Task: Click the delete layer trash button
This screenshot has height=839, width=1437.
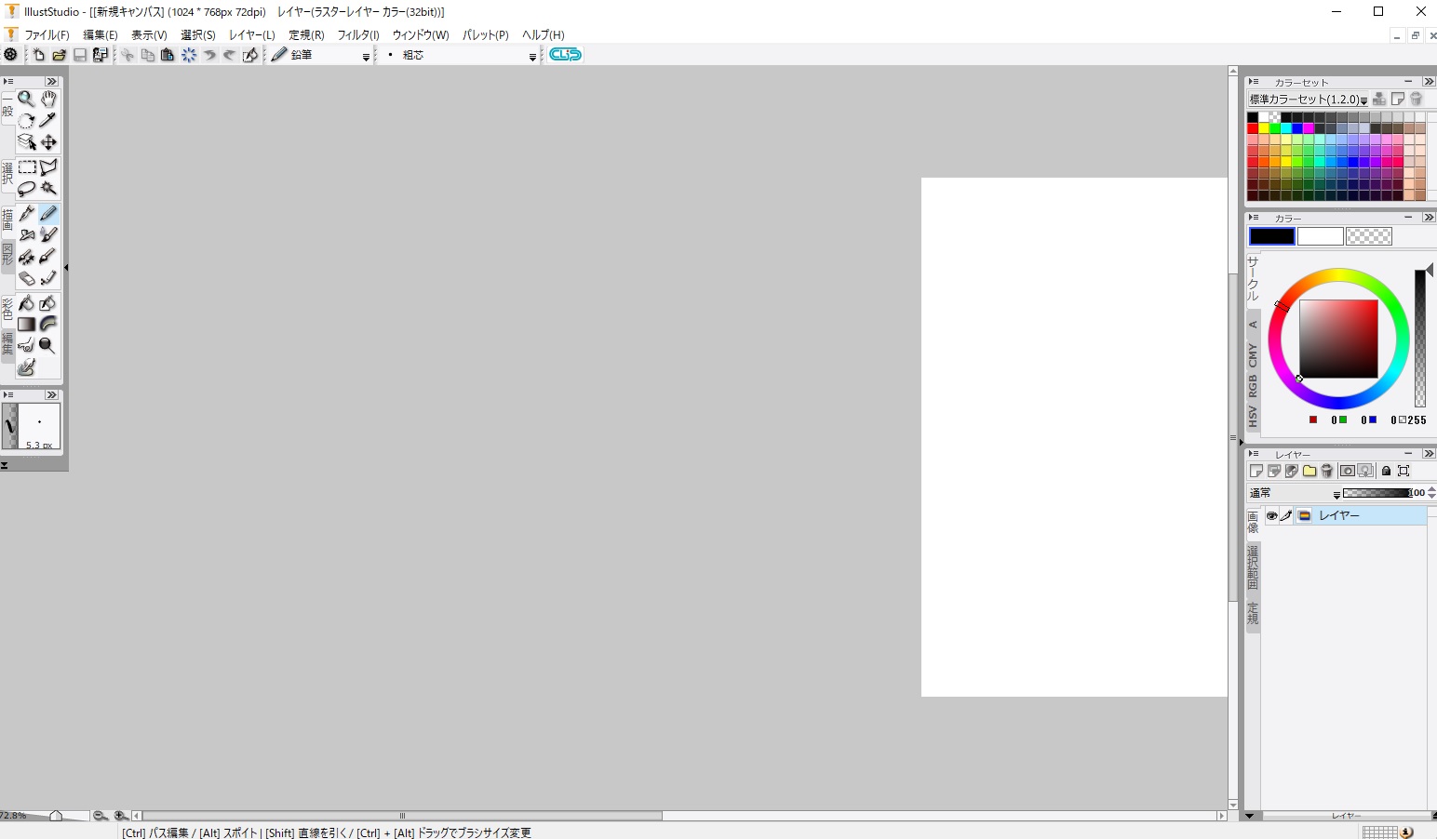Action: tap(1327, 472)
